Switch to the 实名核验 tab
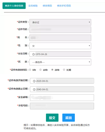 coord(33,6)
